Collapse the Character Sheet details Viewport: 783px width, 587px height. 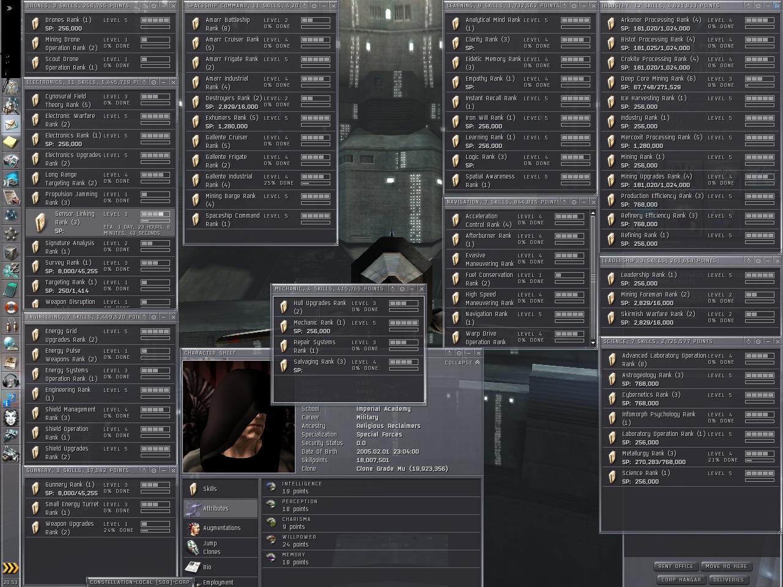tap(462, 363)
